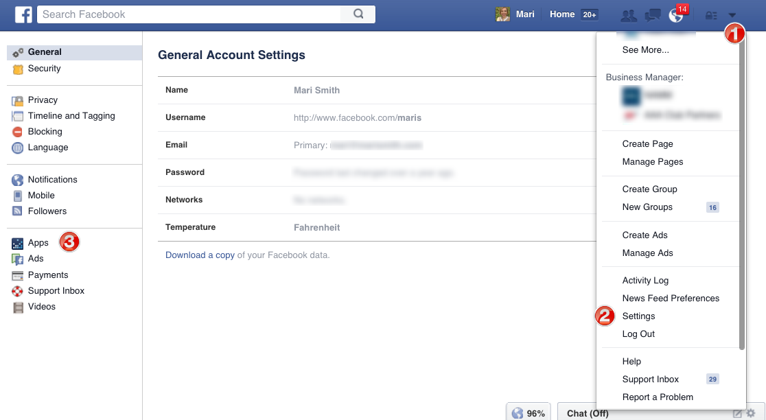766x420 pixels.
Task: Open News Feed Preferences from menu
Action: (671, 299)
